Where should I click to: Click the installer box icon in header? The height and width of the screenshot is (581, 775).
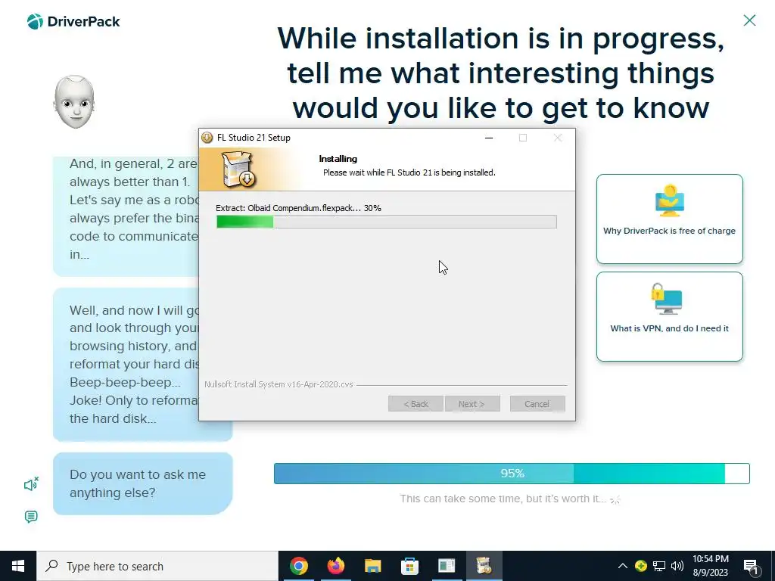click(x=238, y=169)
